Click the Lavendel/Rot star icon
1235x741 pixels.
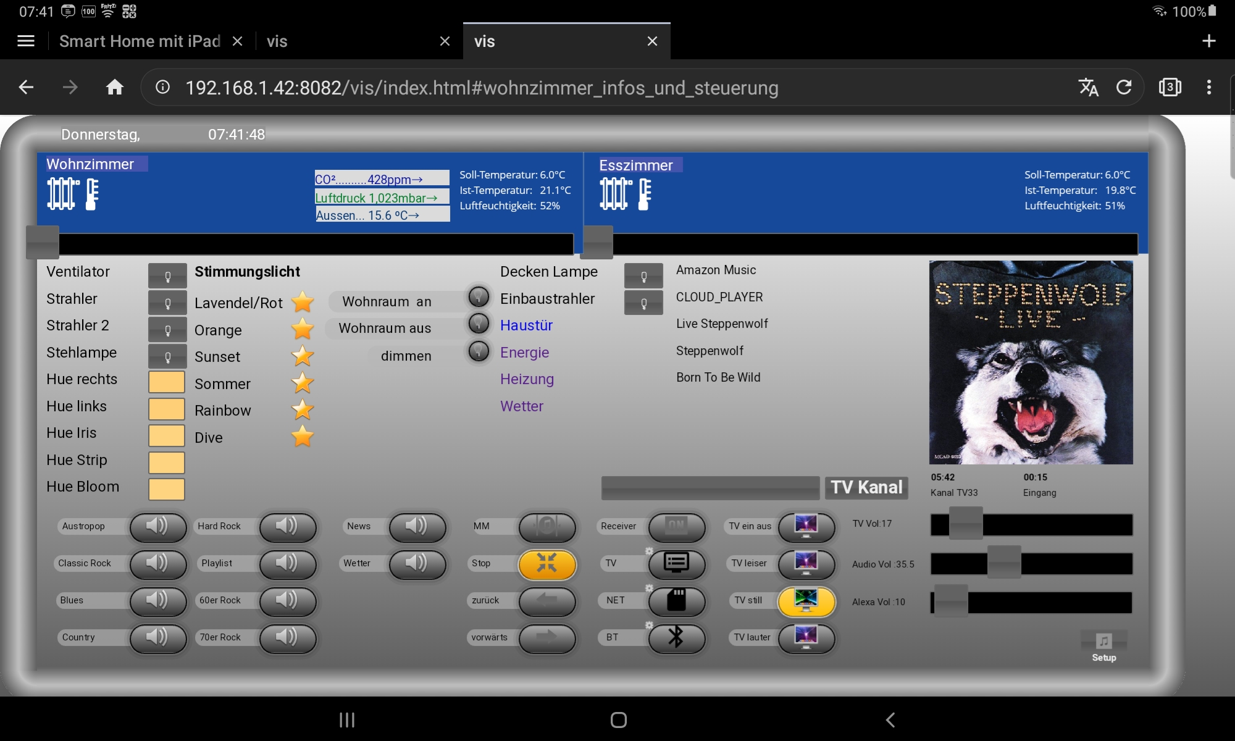(303, 303)
